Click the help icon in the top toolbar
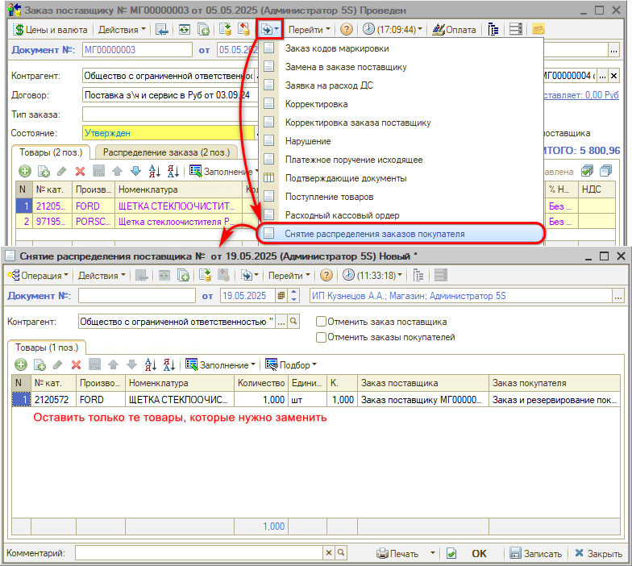The image size is (632, 566). [x=347, y=30]
